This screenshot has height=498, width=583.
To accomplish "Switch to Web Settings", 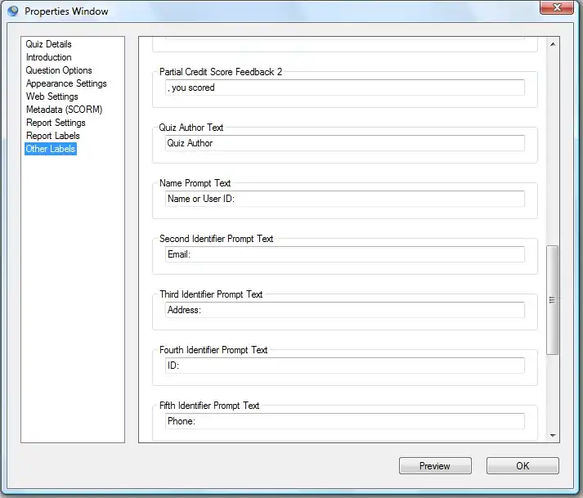I will pyautogui.click(x=52, y=96).
